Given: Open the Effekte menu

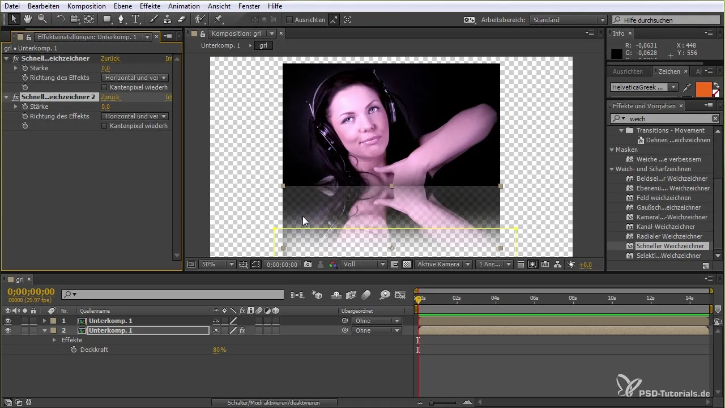Looking at the screenshot, I should (150, 6).
